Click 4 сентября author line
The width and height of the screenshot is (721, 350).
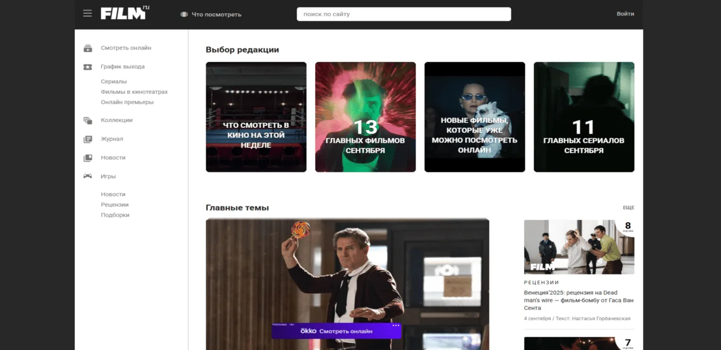577,319
